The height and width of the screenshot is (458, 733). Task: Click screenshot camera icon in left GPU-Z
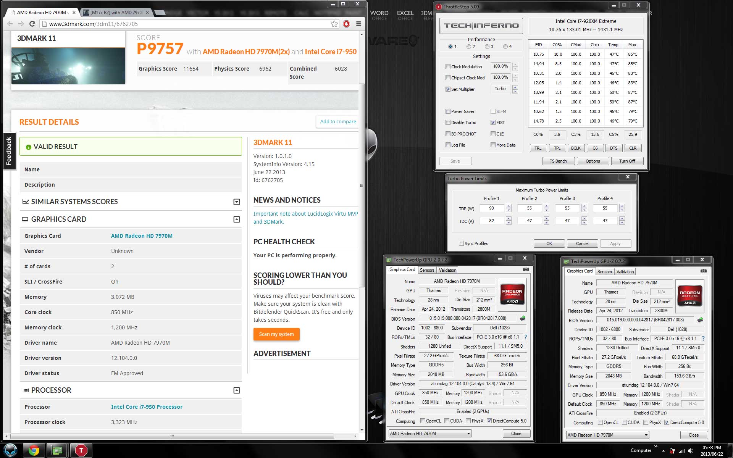(x=526, y=269)
